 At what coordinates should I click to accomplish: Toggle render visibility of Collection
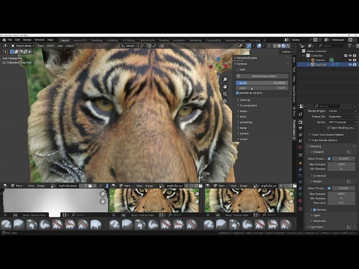(x=355, y=55)
